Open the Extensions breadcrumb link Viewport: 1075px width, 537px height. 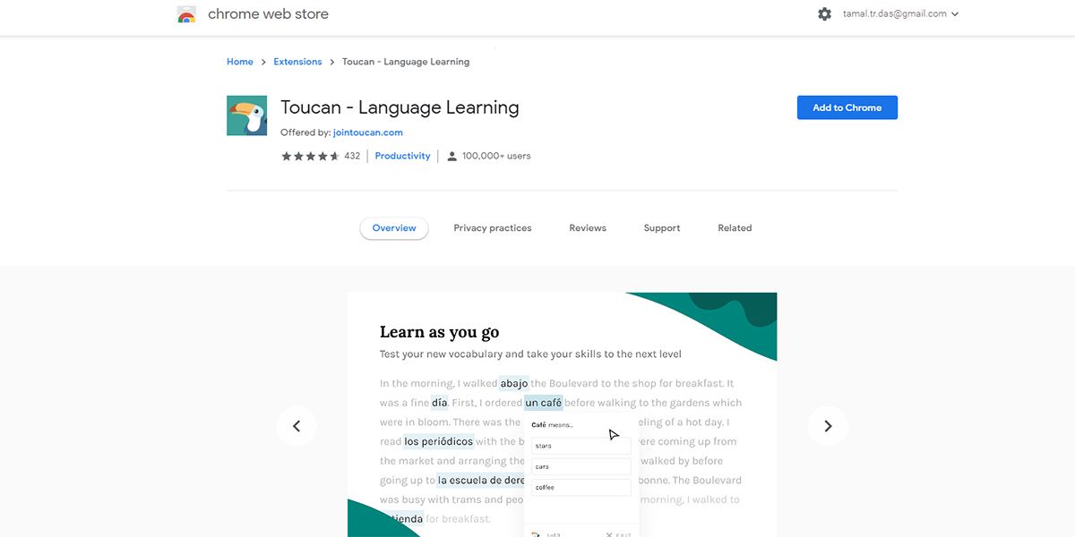point(297,62)
